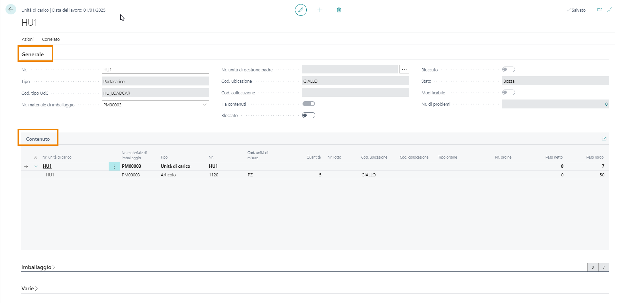Screen dimensions: 624x303
Task: Expand the Imballaggio section
Action: tap(38, 267)
